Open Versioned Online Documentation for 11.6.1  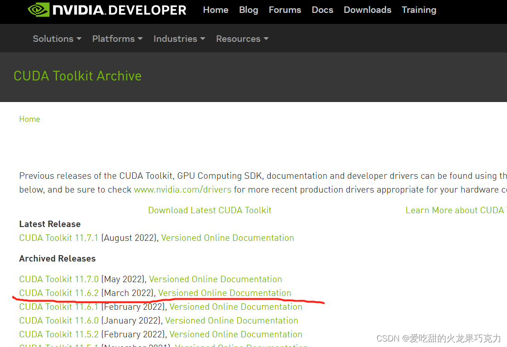[x=236, y=307]
